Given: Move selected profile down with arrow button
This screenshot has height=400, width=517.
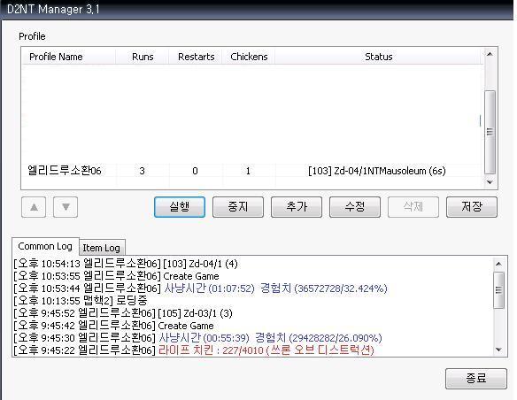Looking at the screenshot, I should (66, 207).
